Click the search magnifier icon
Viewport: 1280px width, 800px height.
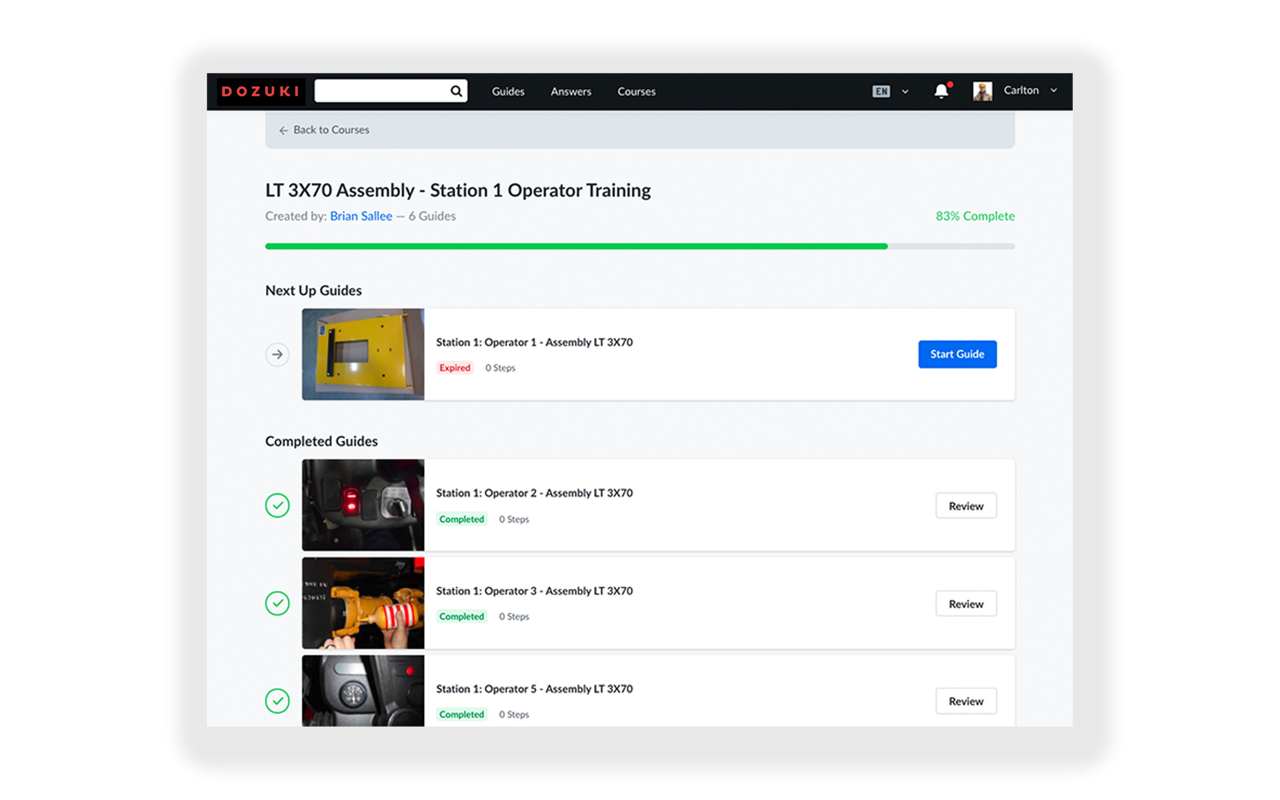coord(456,91)
